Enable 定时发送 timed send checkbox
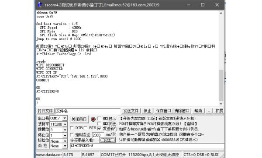This screenshot has height=158, width=262. pyautogui.click(x=72, y=135)
